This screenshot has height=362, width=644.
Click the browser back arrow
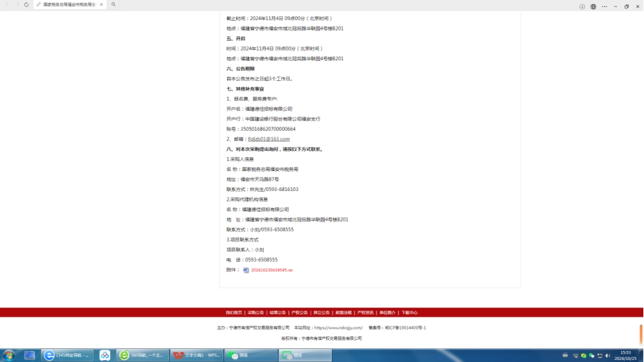8,4
